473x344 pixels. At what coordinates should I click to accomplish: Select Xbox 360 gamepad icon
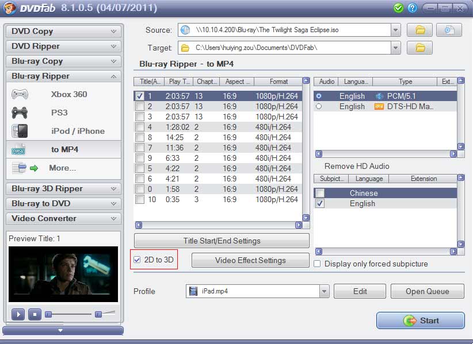(x=20, y=94)
